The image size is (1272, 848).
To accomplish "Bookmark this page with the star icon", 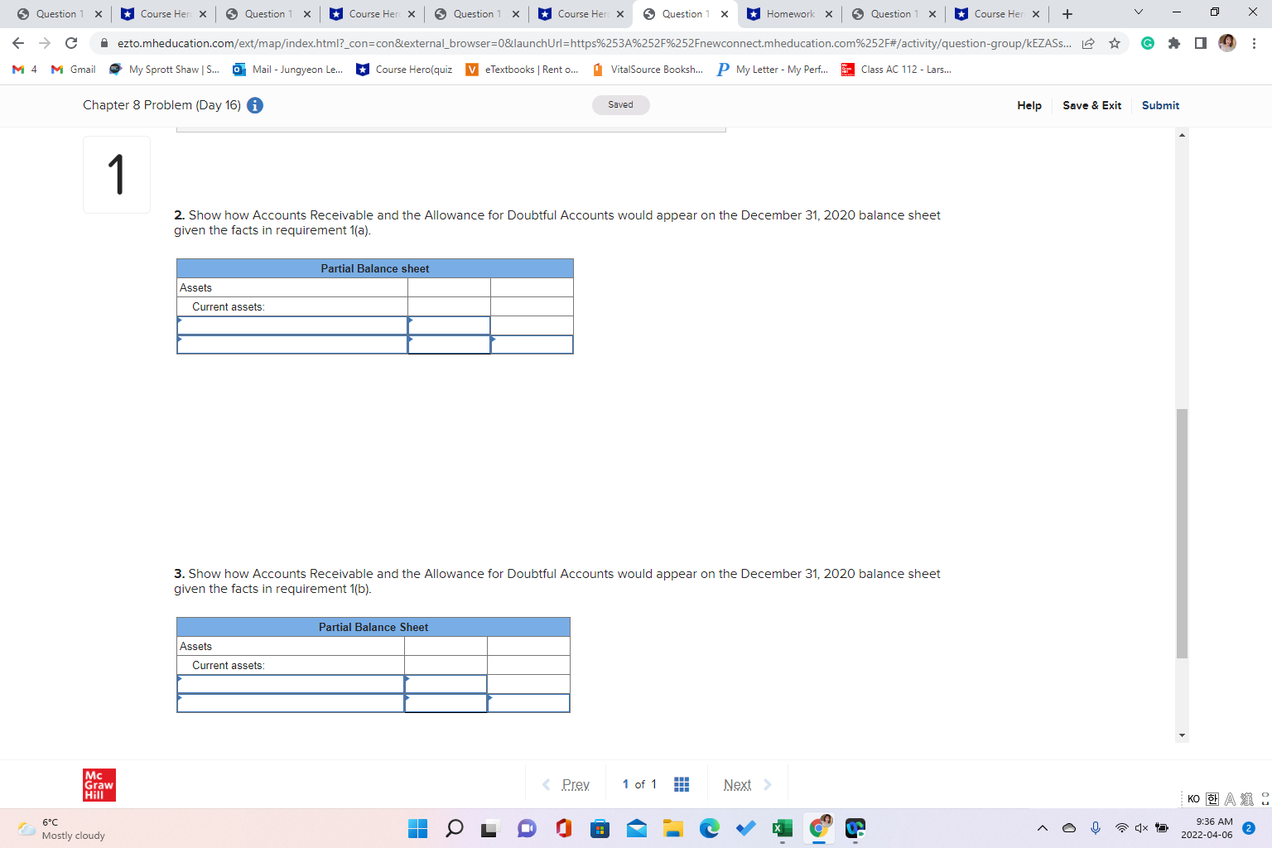I will (1115, 43).
